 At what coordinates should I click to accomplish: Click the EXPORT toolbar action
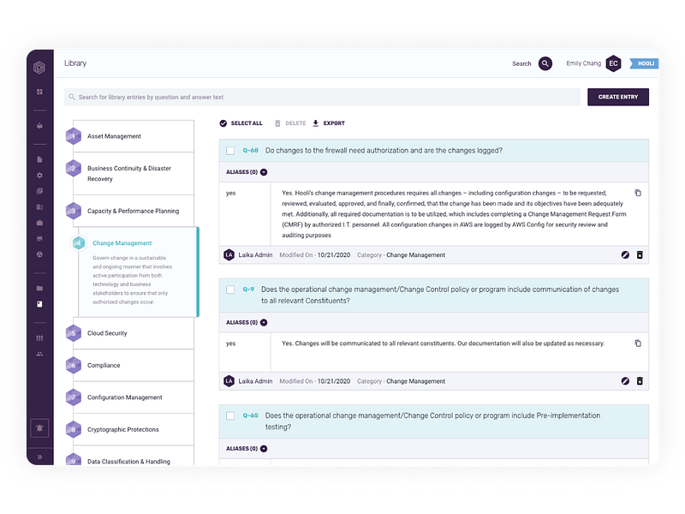(329, 123)
